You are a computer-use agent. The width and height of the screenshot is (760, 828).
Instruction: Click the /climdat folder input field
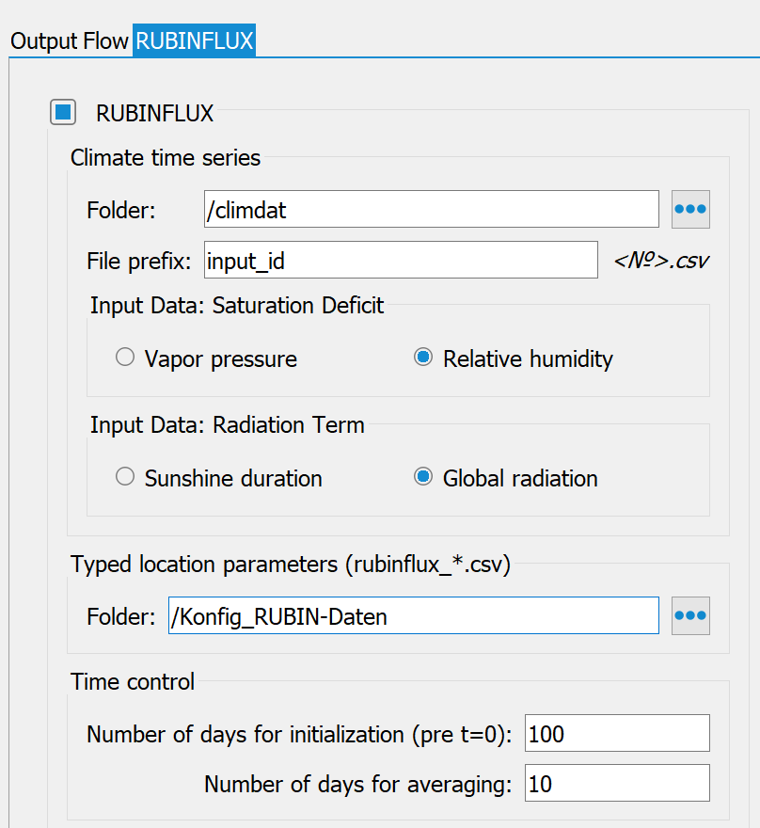click(x=431, y=209)
